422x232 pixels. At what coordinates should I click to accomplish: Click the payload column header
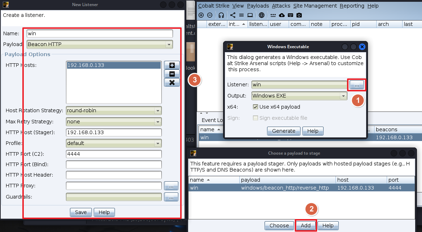tap(288, 180)
